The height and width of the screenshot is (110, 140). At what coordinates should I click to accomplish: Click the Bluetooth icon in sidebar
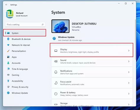point(8,39)
